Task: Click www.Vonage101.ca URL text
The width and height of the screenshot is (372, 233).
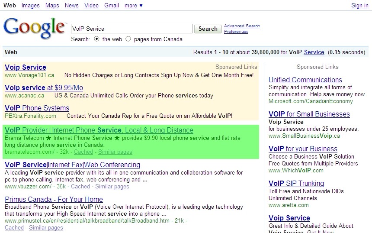Action: click(x=29, y=75)
